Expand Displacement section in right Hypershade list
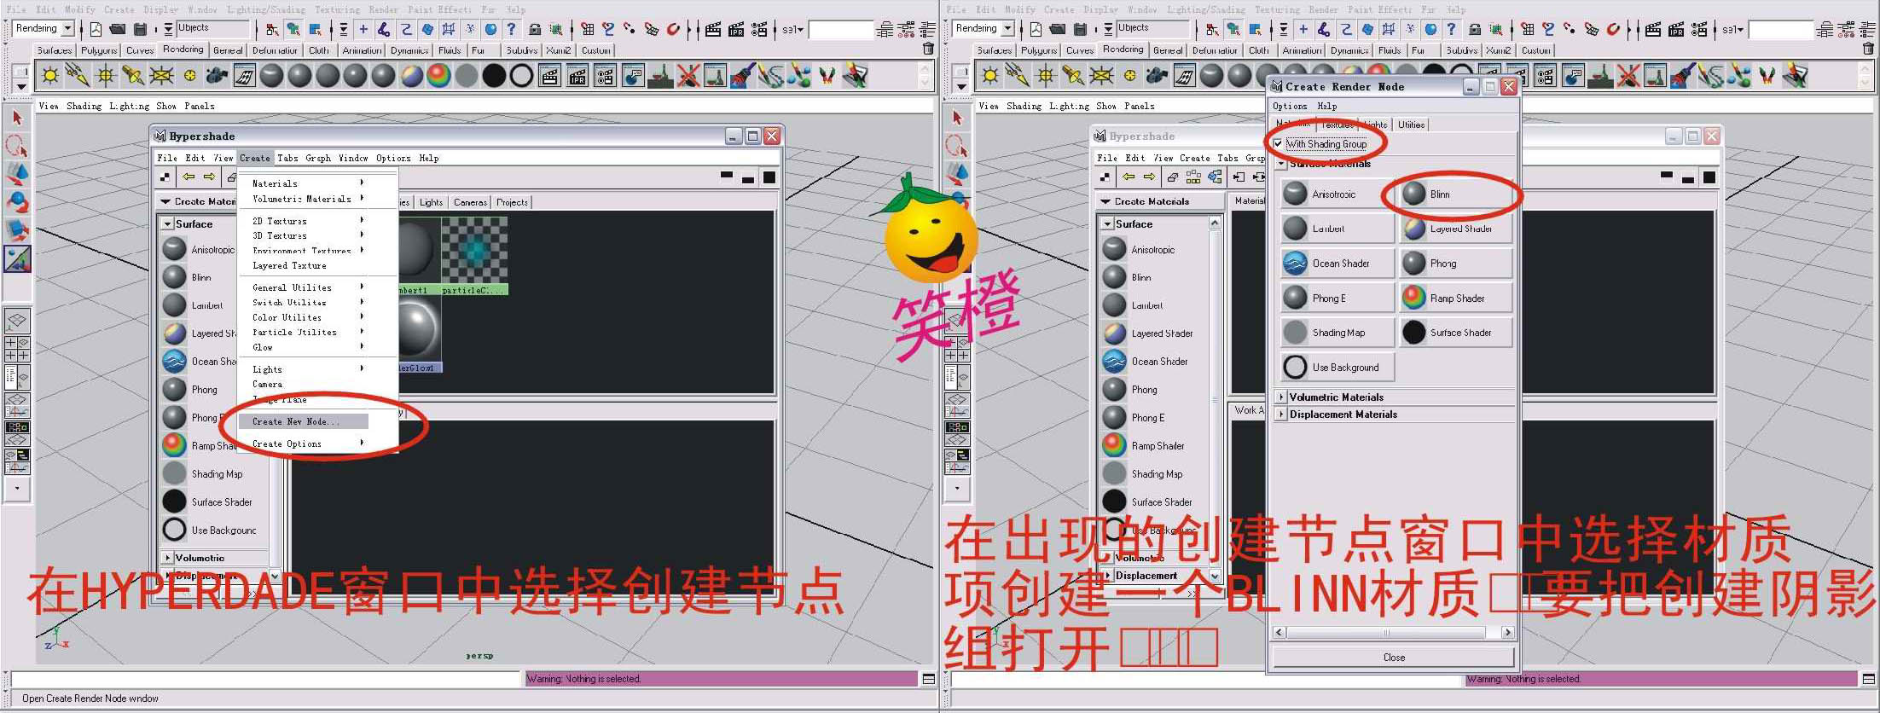Image resolution: width=1880 pixels, height=713 pixels. point(1107,576)
